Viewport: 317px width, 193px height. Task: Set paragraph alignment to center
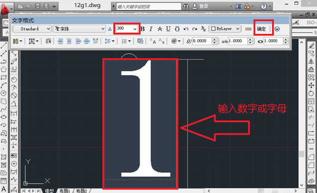[69, 41]
